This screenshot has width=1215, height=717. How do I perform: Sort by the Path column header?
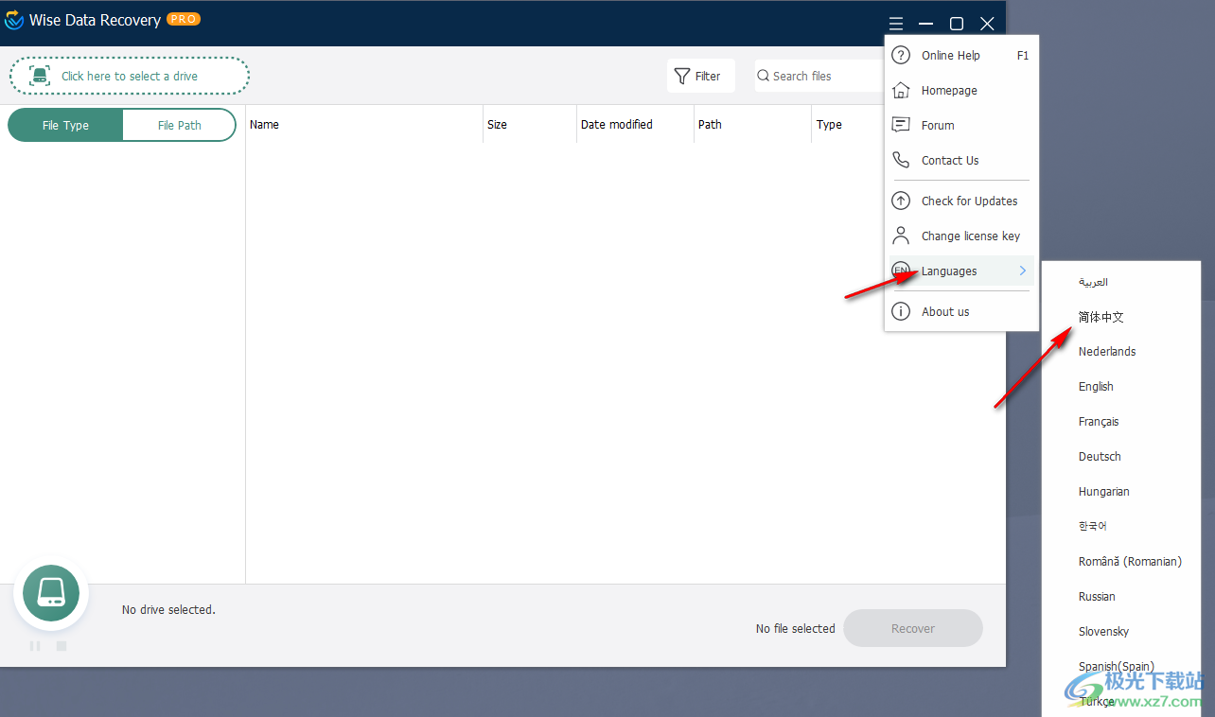(x=710, y=124)
